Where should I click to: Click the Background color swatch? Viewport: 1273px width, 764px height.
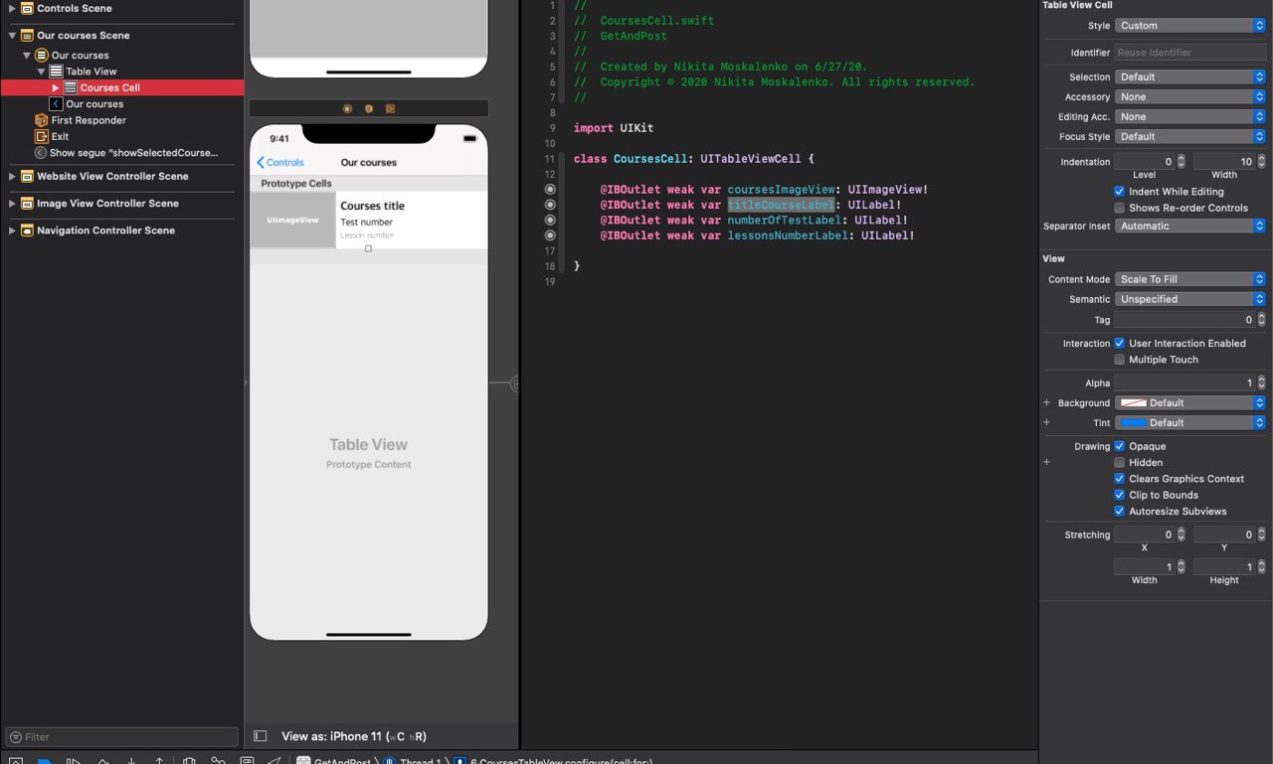pyautogui.click(x=1133, y=402)
